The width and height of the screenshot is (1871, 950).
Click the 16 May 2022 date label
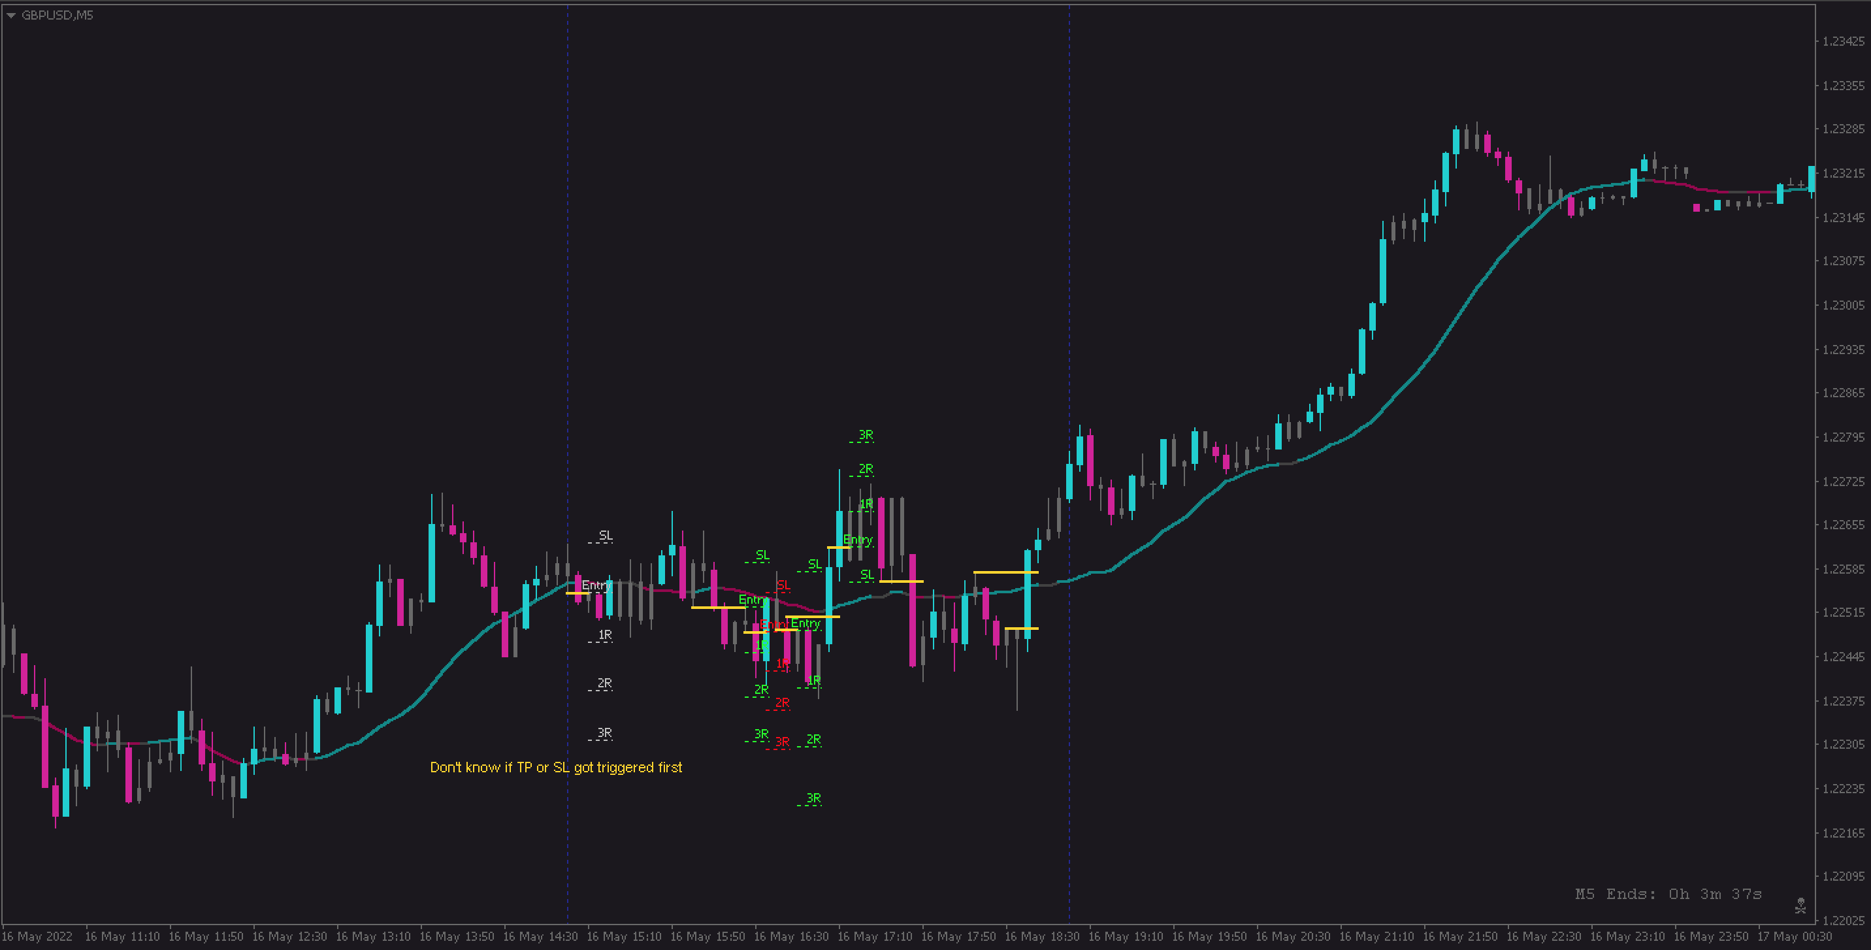click(38, 937)
